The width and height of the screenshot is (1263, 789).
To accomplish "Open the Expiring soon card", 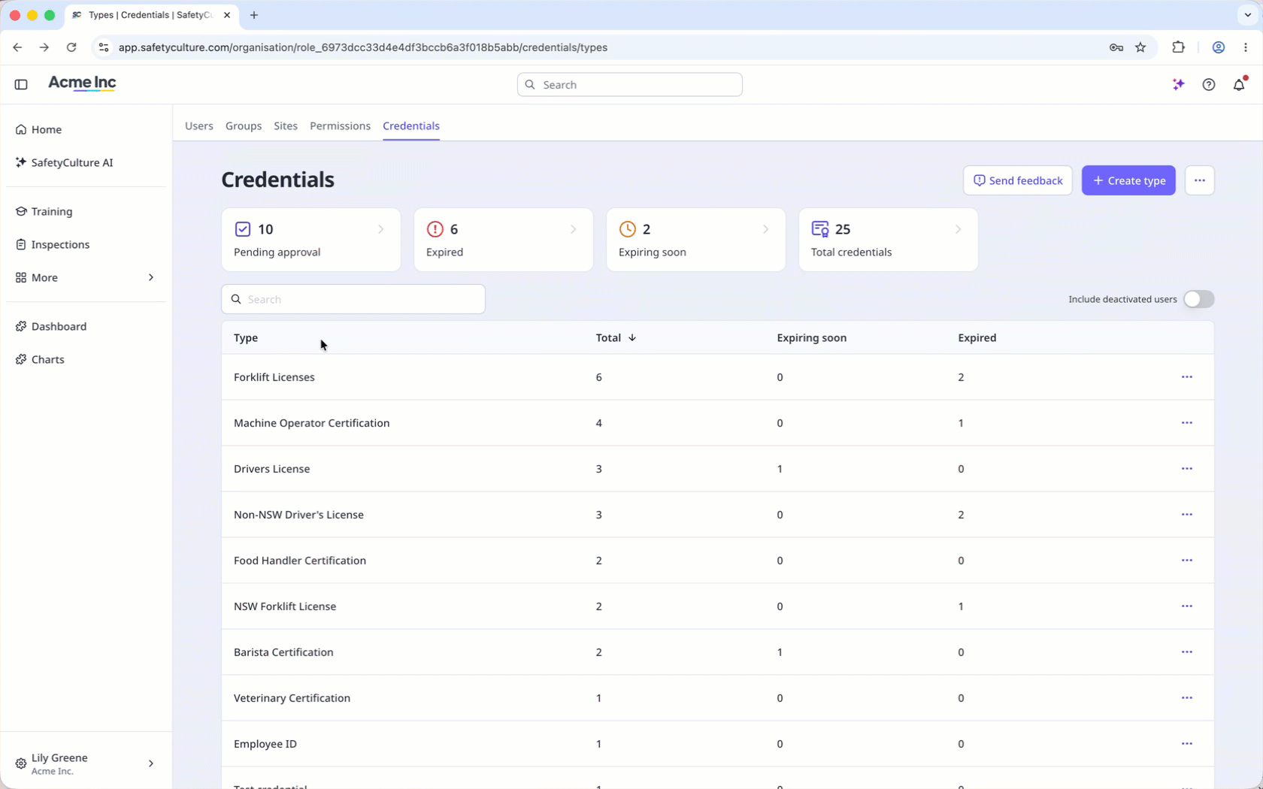I will click(696, 240).
